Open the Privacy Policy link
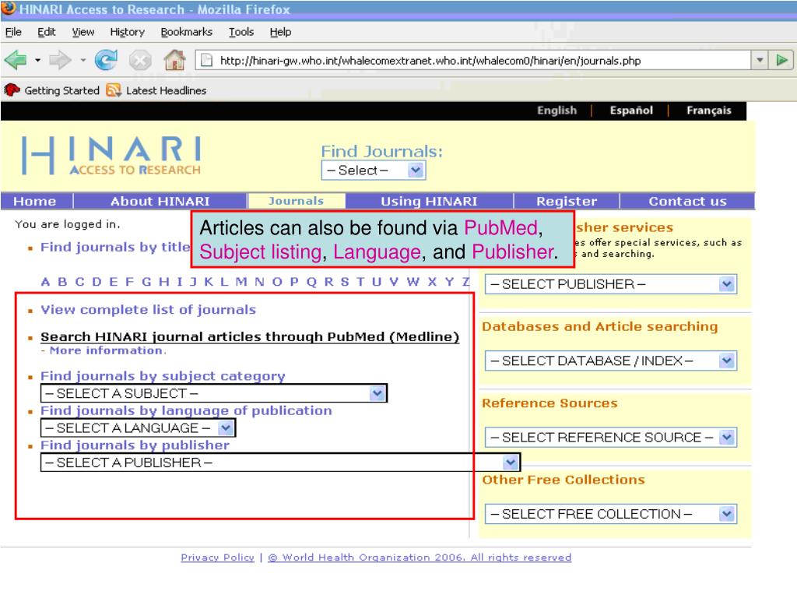The image size is (797, 598). click(x=218, y=558)
